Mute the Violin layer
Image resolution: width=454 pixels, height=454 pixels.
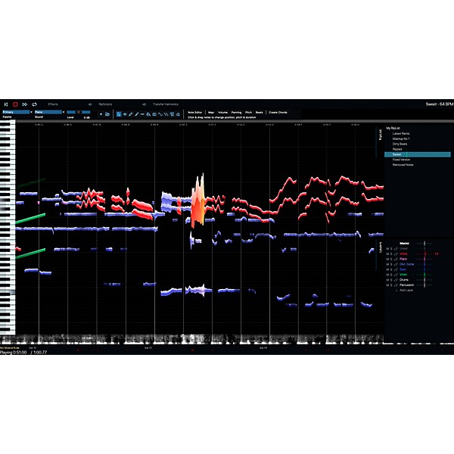click(387, 274)
